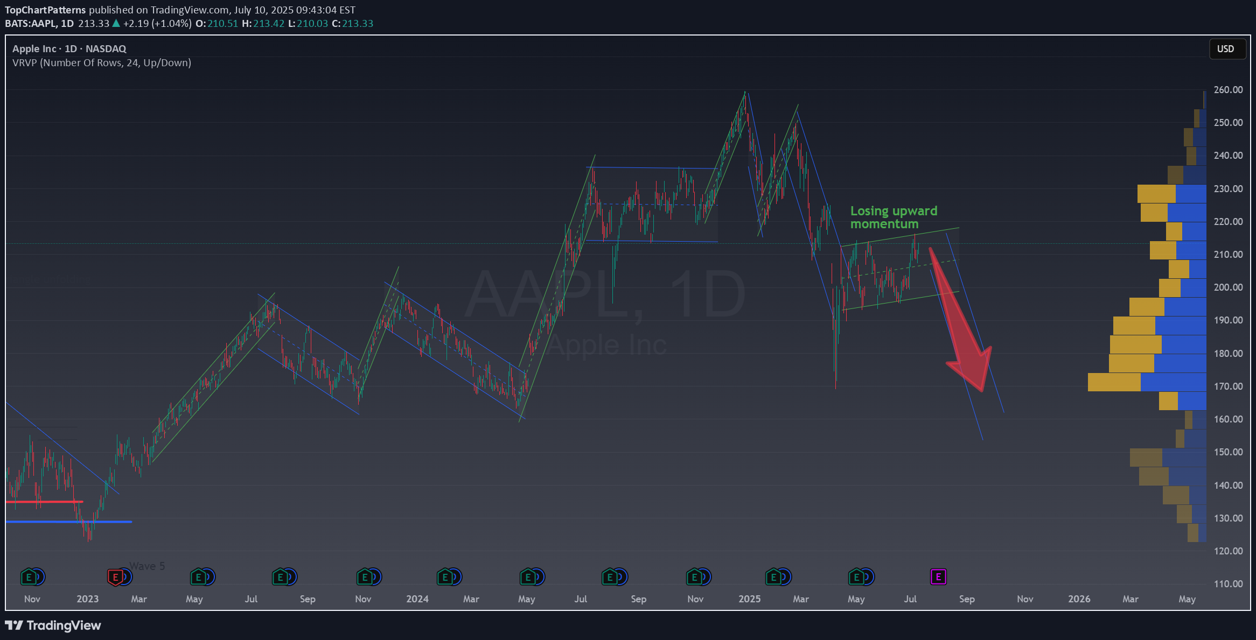Screen dimensions: 1256x640
Task: Click the earnings marker above May 2024
Action: click(x=528, y=577)
